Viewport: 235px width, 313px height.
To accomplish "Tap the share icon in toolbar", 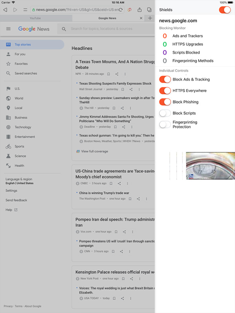I will pos(140,9).
